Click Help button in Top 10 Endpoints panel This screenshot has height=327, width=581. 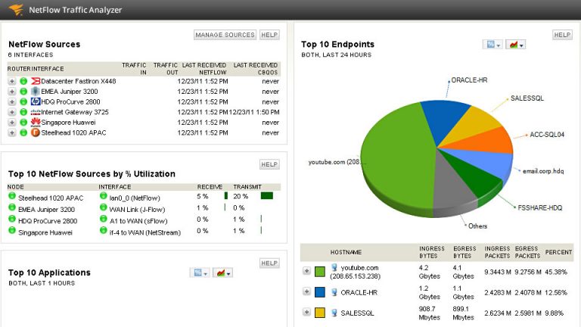point(562,35)
